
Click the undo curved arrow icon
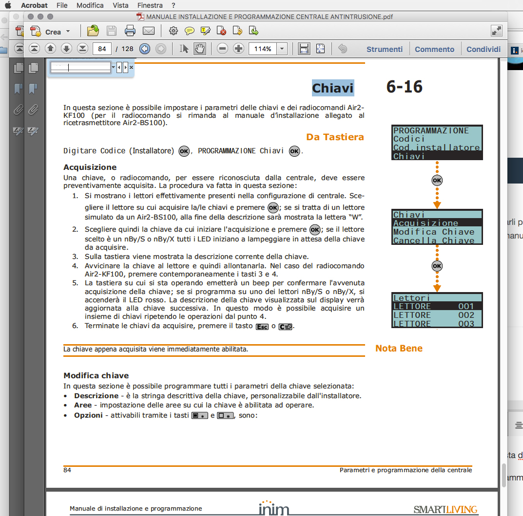343,49
